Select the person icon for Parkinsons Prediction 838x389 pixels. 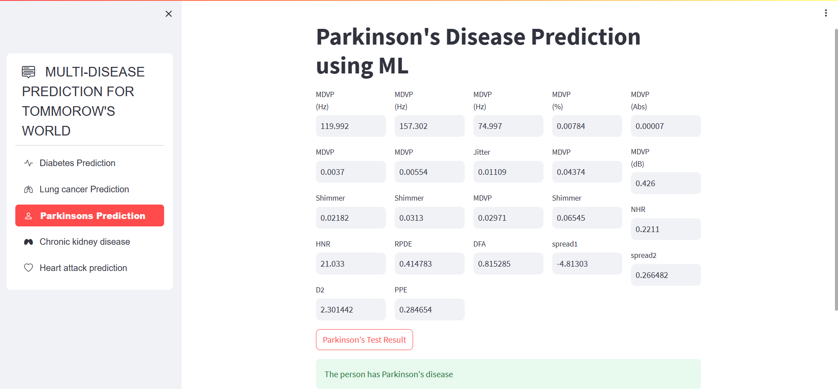tap(28, 215)
